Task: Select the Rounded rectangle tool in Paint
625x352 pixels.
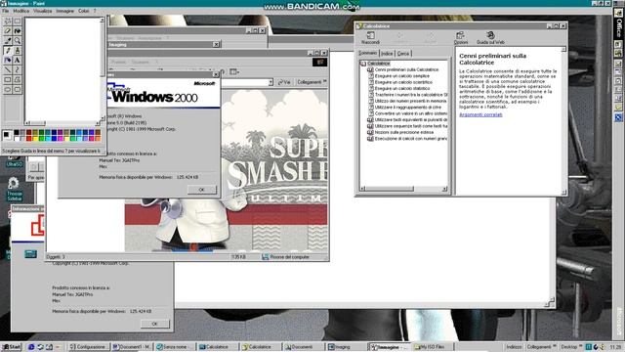Action: pyautogui.click(x=18, y=89)
